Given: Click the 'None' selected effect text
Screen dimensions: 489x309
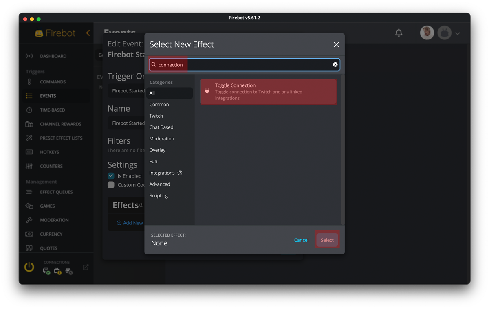Looking at the screenshot, I should tap(159, 243).
